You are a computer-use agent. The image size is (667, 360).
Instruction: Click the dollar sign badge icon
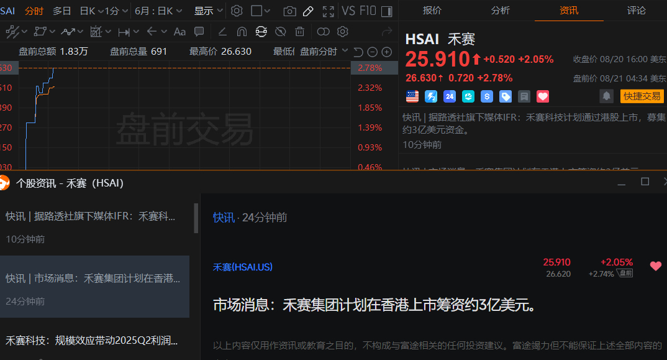(x=487, y=97)
